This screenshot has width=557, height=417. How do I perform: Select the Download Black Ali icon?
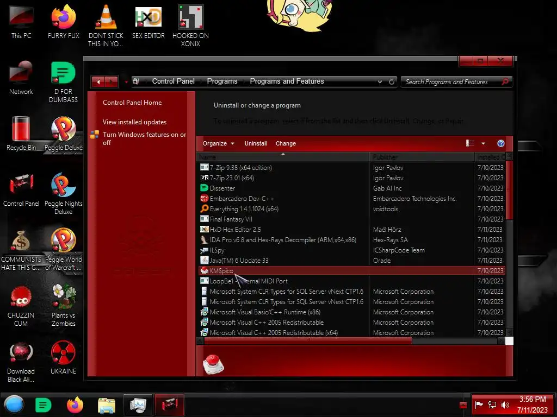[21, 362]
